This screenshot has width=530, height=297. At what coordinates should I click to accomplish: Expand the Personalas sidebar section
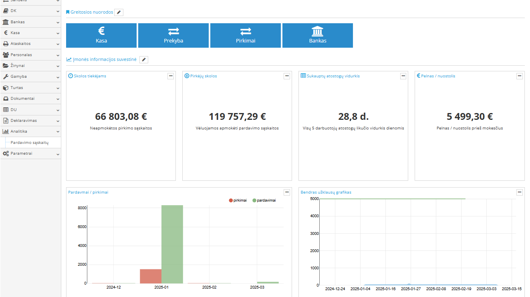(x=30, y=55)
